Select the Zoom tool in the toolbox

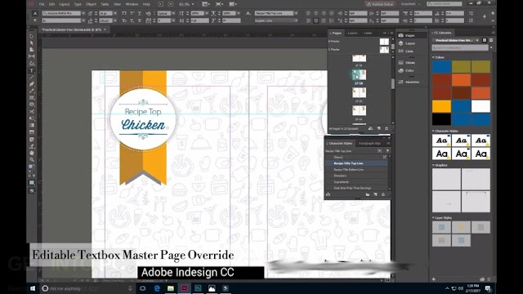[x=32, y=160]
